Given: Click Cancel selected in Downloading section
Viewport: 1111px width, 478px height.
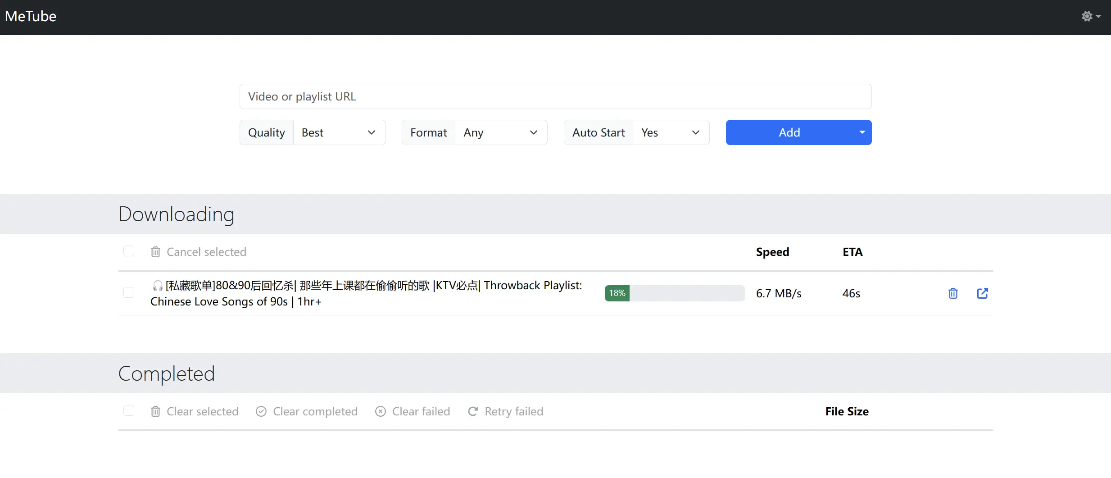Looking at the screenshot, I should click(199, 252).
